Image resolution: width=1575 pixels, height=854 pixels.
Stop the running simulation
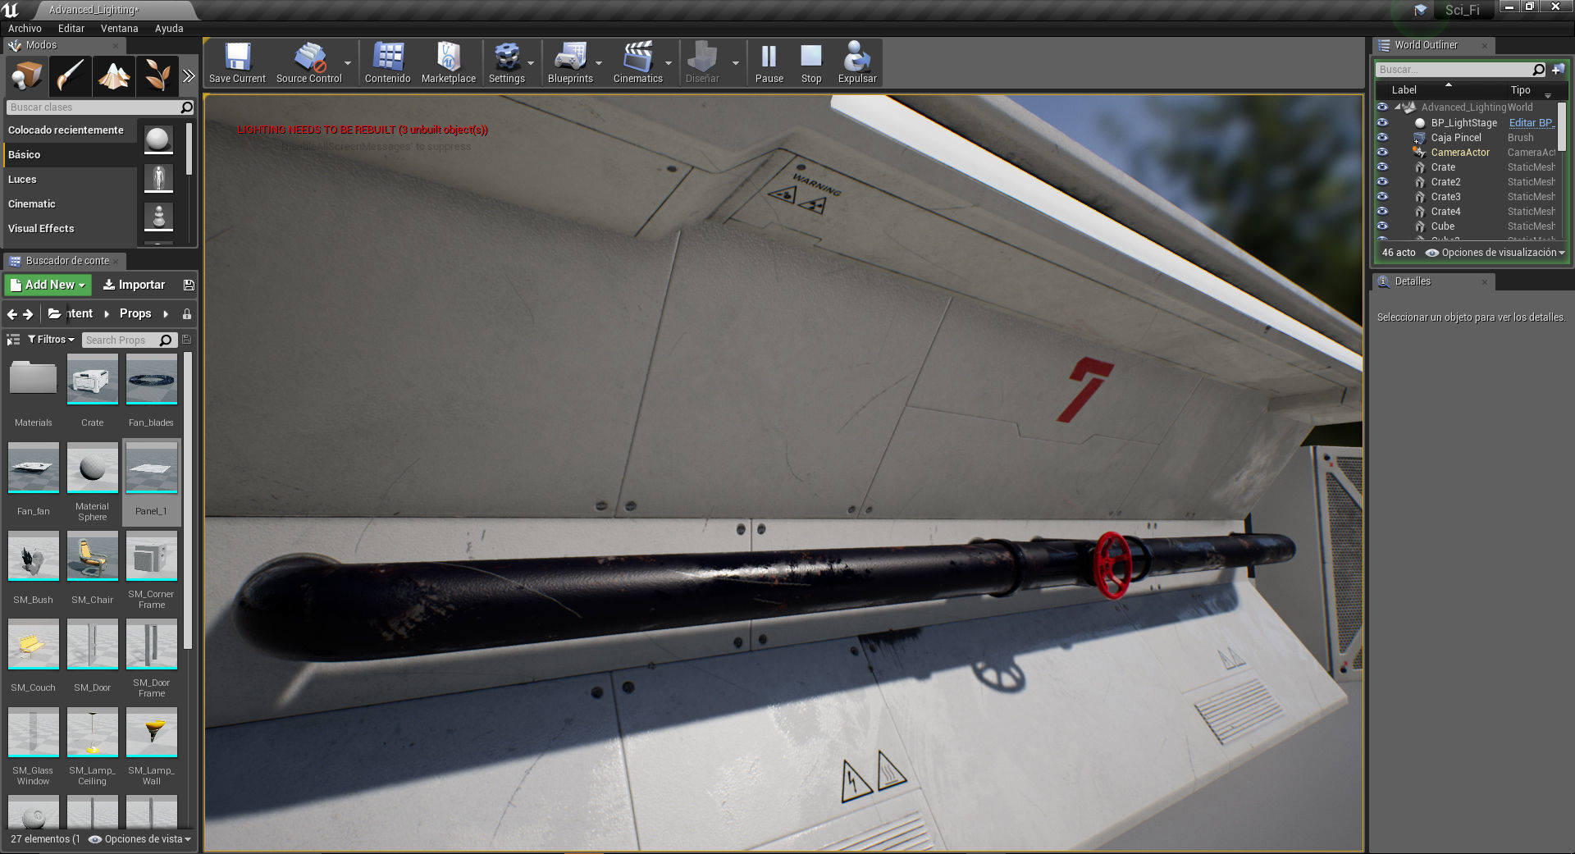coord(811,63)
